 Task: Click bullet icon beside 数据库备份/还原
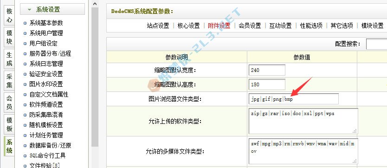25,146
